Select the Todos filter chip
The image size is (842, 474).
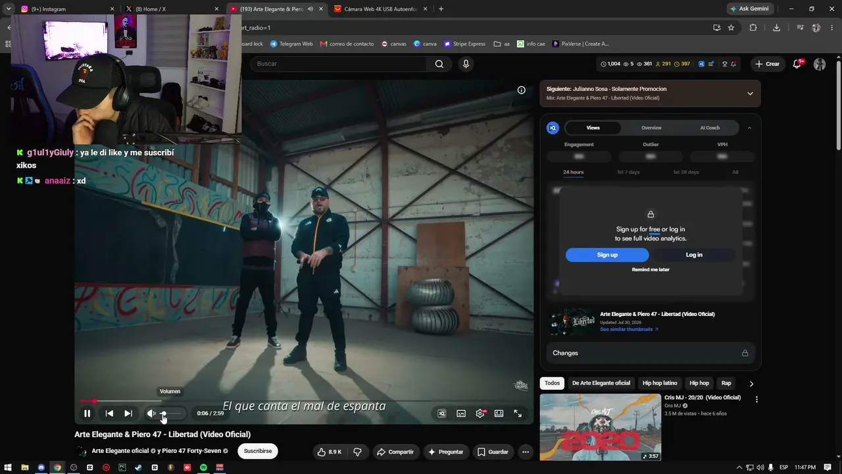click(552, 383)
